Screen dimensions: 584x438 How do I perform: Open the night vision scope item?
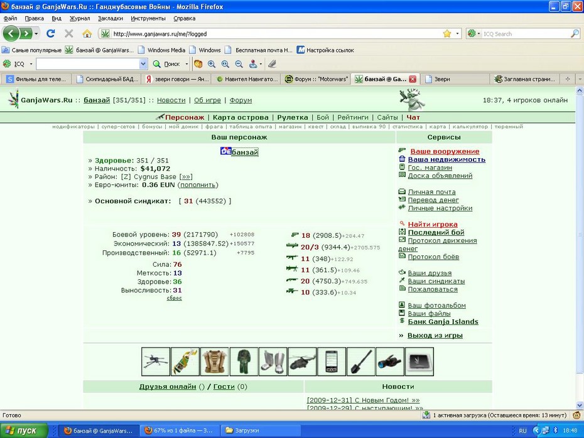390,361
